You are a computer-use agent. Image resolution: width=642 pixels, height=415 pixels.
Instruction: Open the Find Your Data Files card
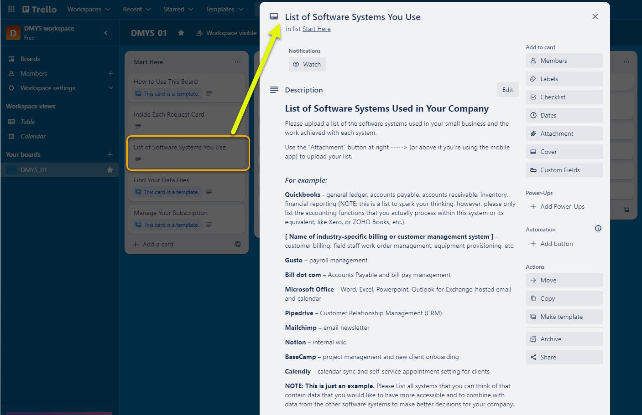(x=161, y=180)
